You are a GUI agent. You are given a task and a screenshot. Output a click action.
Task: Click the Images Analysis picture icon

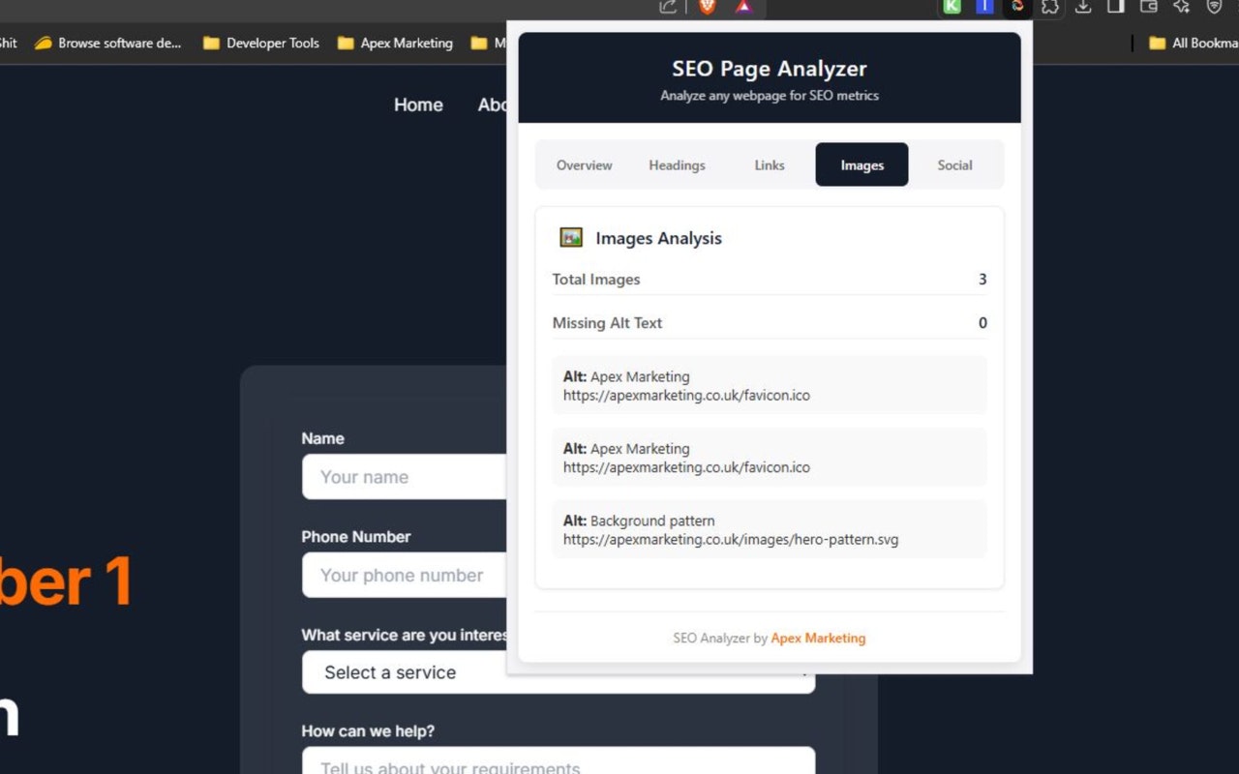tap(571, 237)
